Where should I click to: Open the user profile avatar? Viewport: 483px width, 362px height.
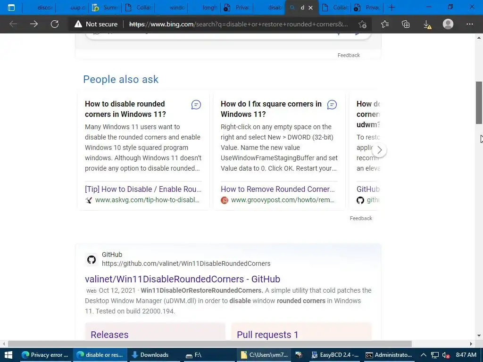[448, 24]
